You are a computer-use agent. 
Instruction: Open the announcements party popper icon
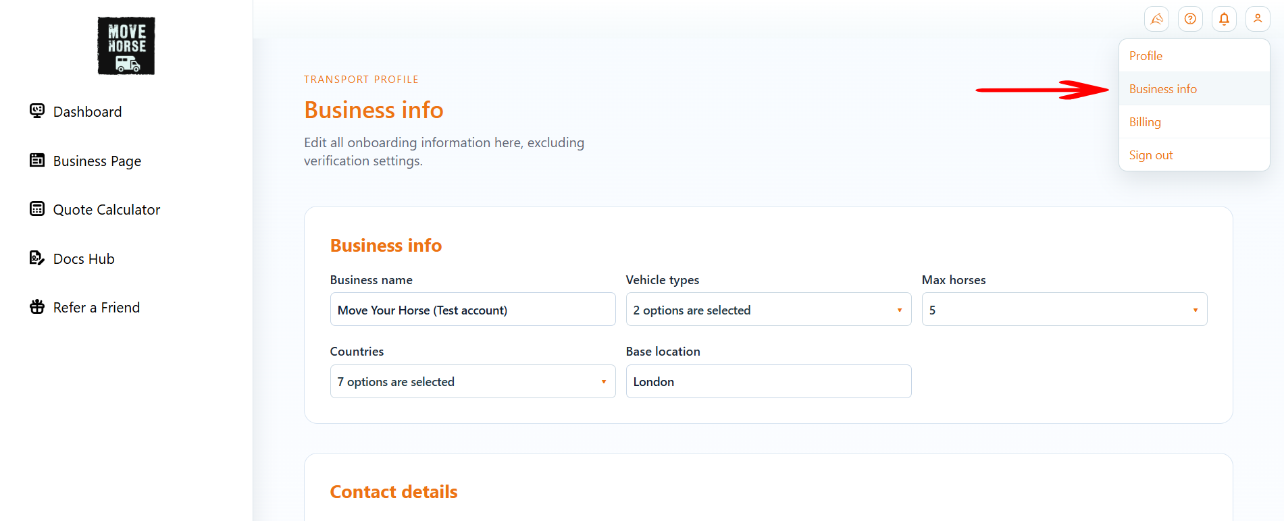pyautogui.click(x=1156, y=19)
